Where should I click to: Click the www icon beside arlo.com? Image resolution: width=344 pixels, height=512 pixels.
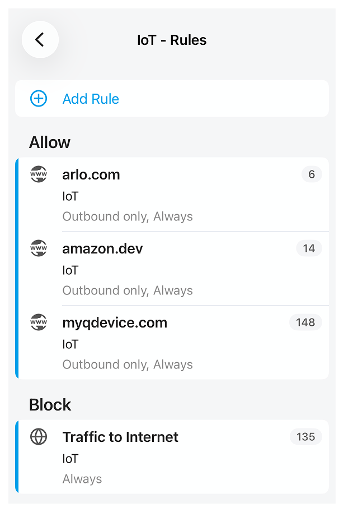click(x=39, y=175)
